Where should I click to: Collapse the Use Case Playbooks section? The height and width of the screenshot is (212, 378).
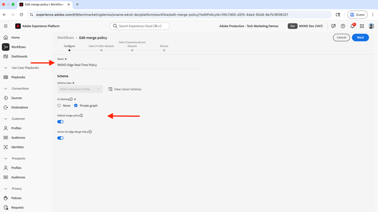point(6,68)
